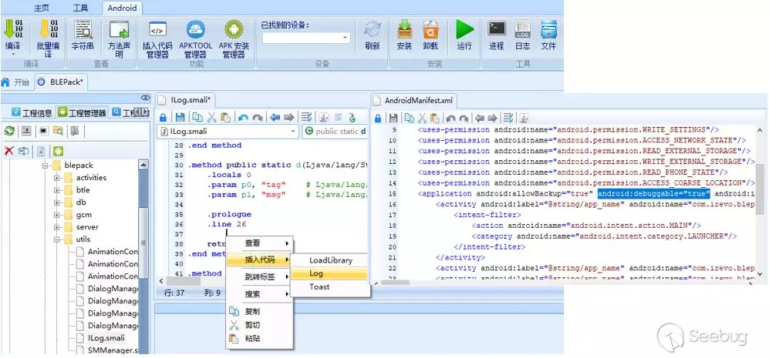The width and height of the screenshot is (769, 358).
Task: Click the green refresh icon in project panel
Action: click(9, 131)
